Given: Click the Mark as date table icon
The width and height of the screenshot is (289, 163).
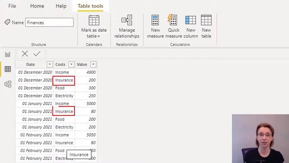Looking at the screenshot, I should [x=94, y=20].
